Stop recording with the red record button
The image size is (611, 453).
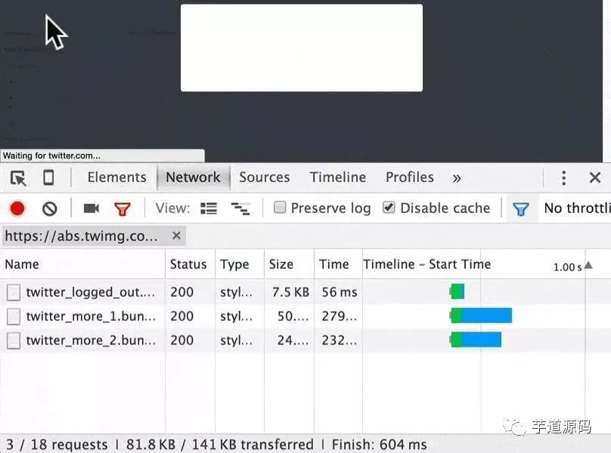(x=17, y=208)
